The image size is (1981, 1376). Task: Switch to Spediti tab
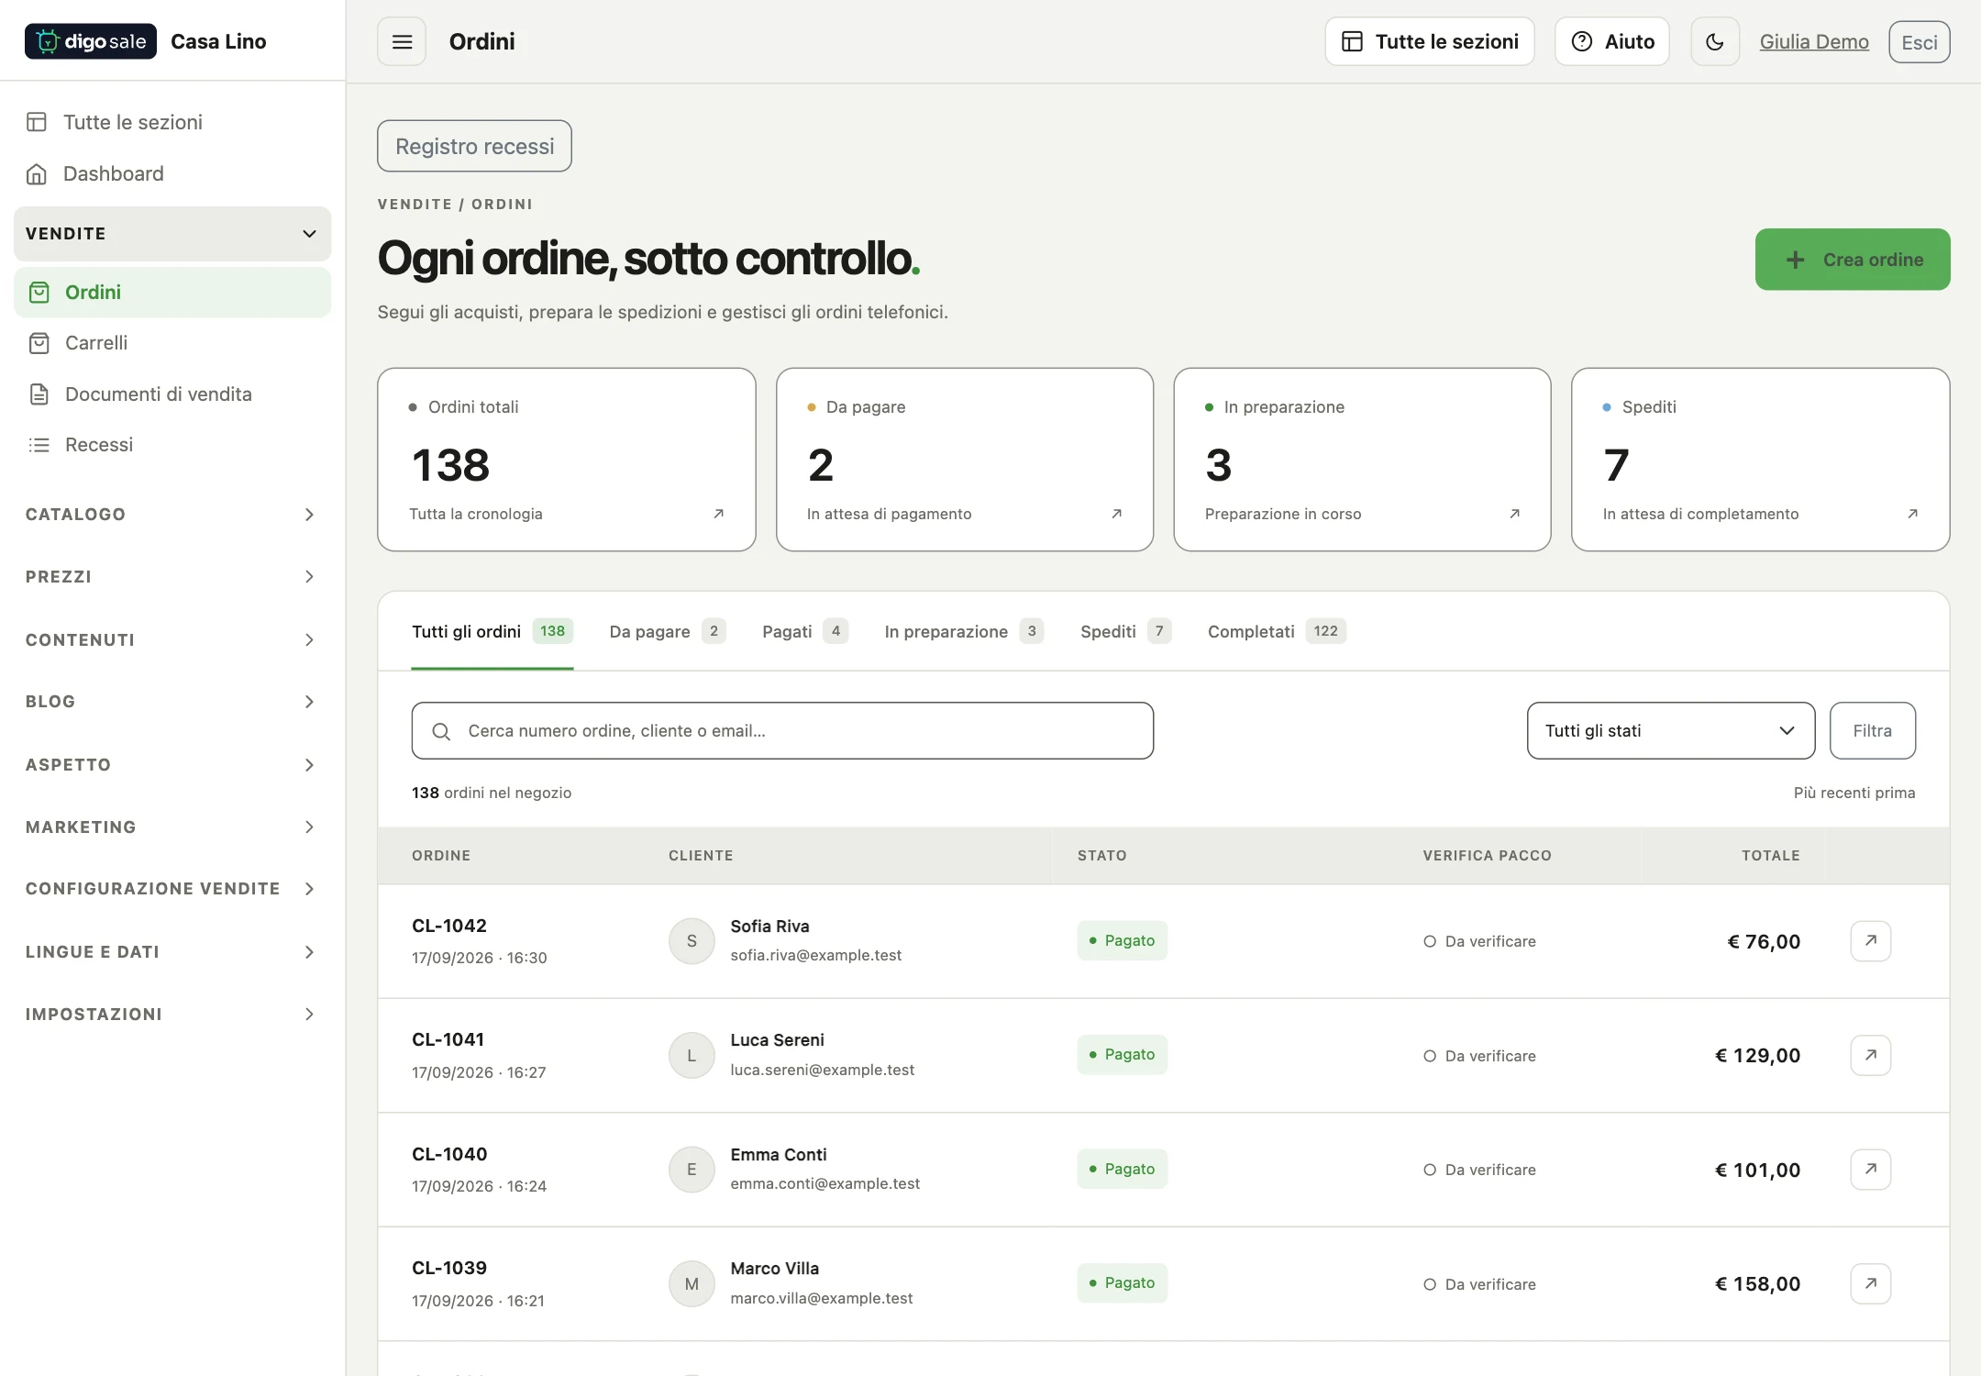(x=1125, y=632)
